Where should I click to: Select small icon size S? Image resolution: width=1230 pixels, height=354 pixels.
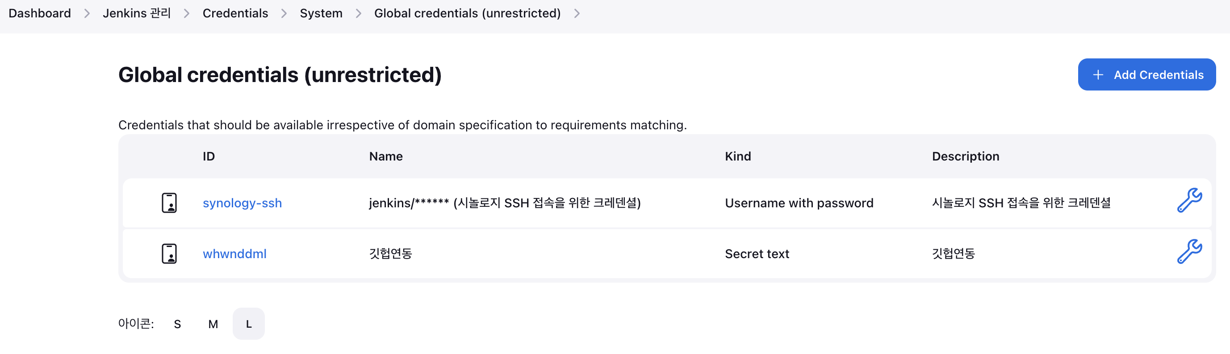point(177,324)
